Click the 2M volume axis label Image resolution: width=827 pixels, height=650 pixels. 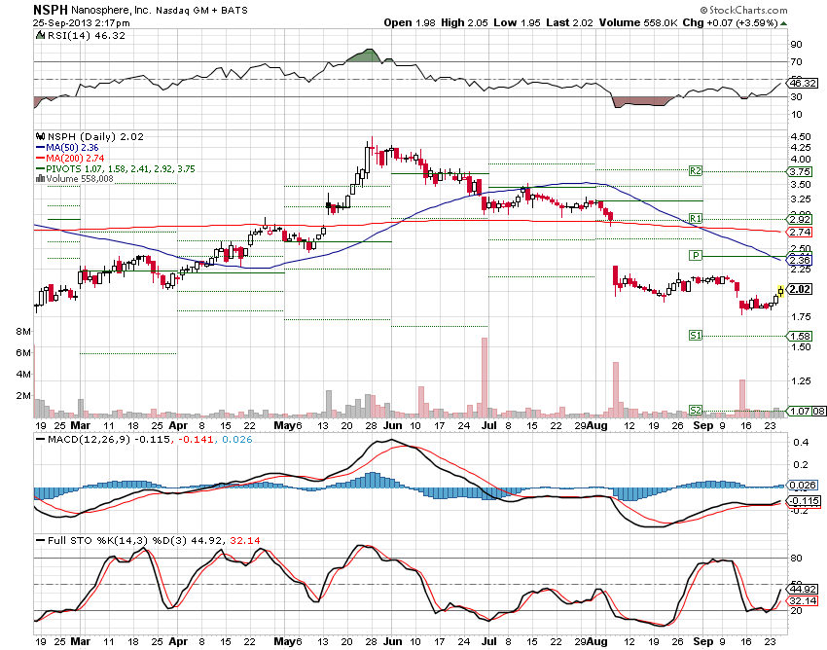coord(23,395)
